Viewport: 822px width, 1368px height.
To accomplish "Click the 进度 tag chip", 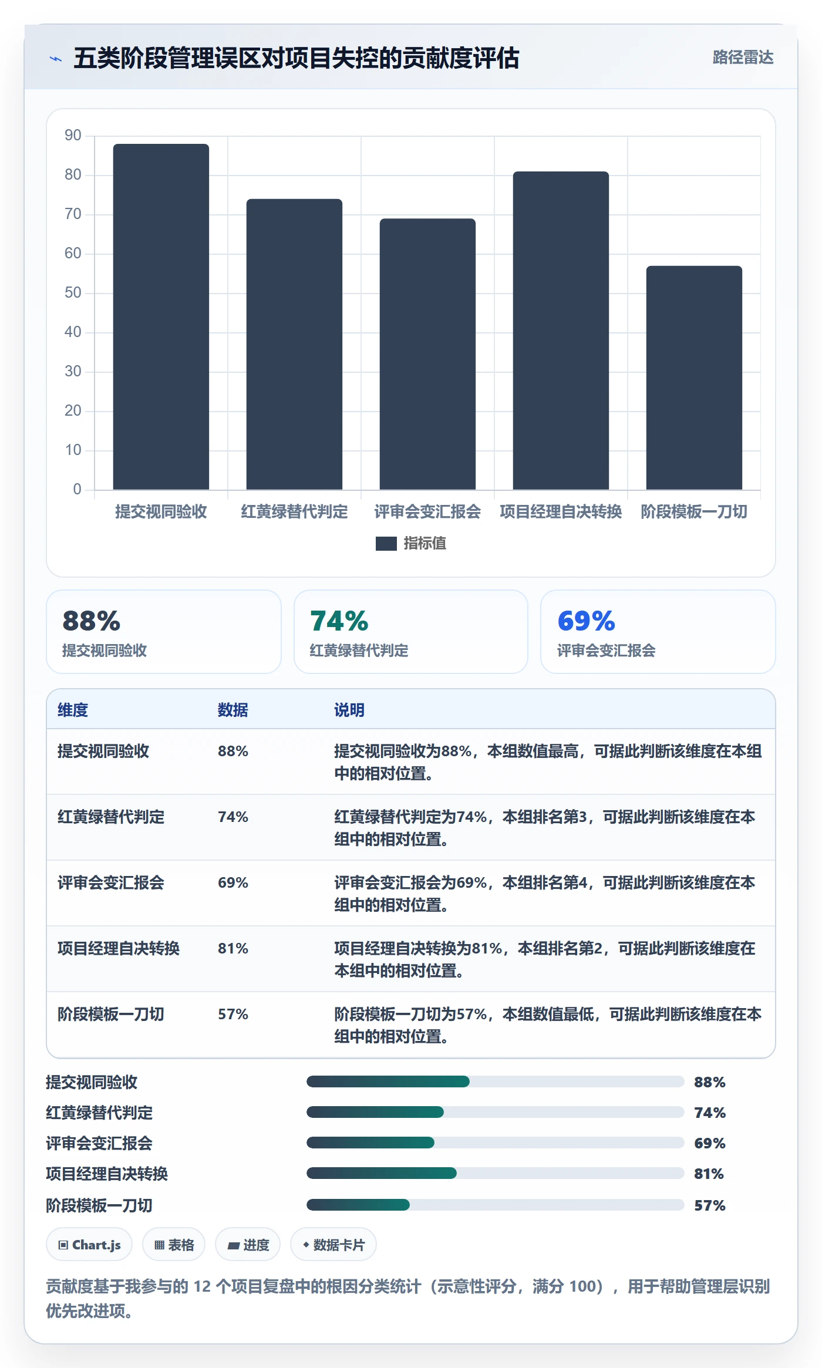I will [248, 1245].
